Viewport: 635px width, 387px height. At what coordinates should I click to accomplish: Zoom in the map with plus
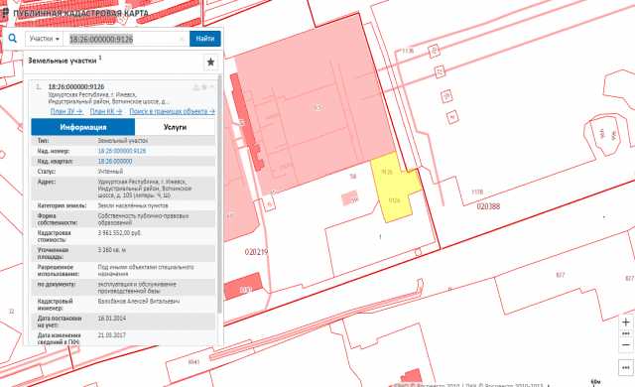pos(626,322)
